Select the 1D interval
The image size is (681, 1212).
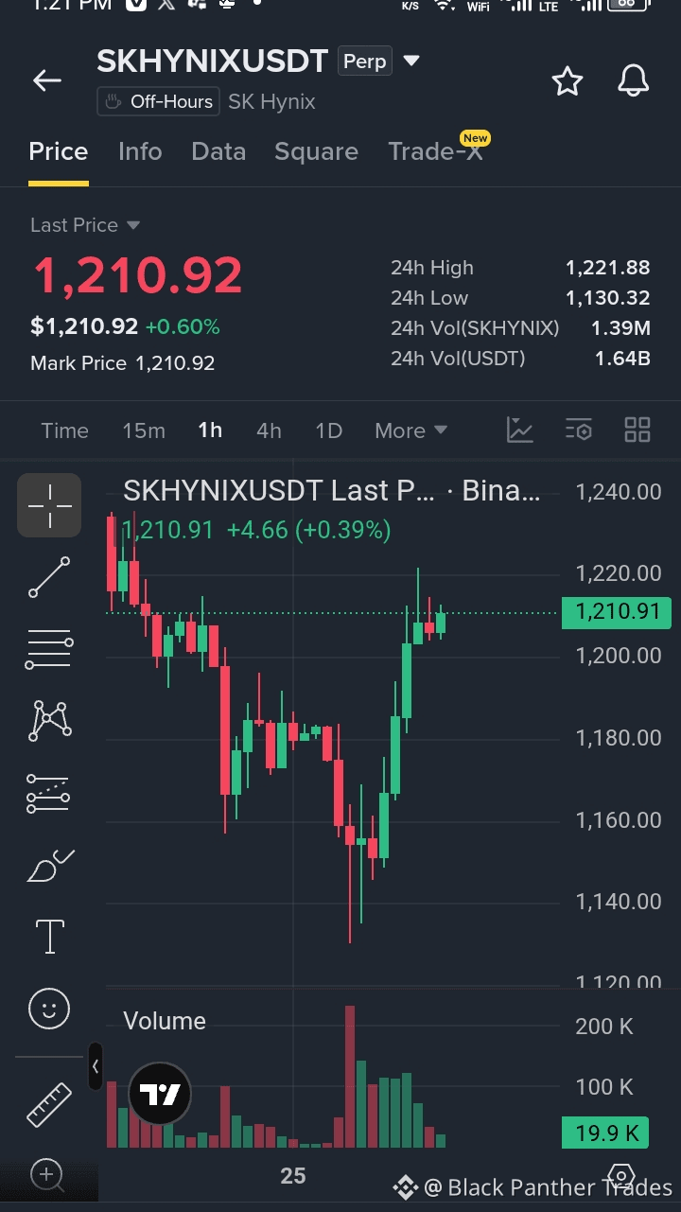tap(328, 430)
